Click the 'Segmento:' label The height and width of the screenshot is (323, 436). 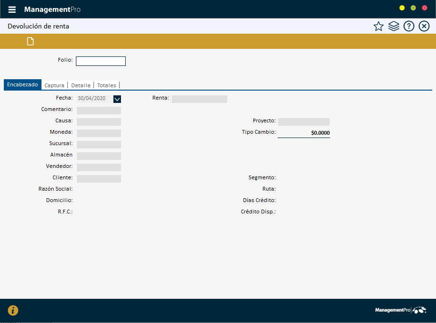tap(262, 177)
